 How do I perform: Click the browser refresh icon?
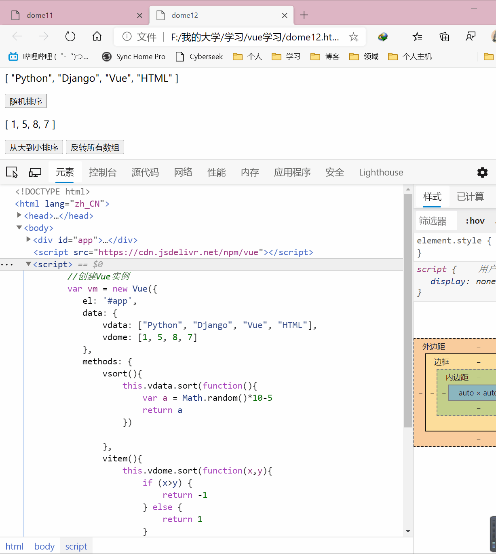[70, 37]
